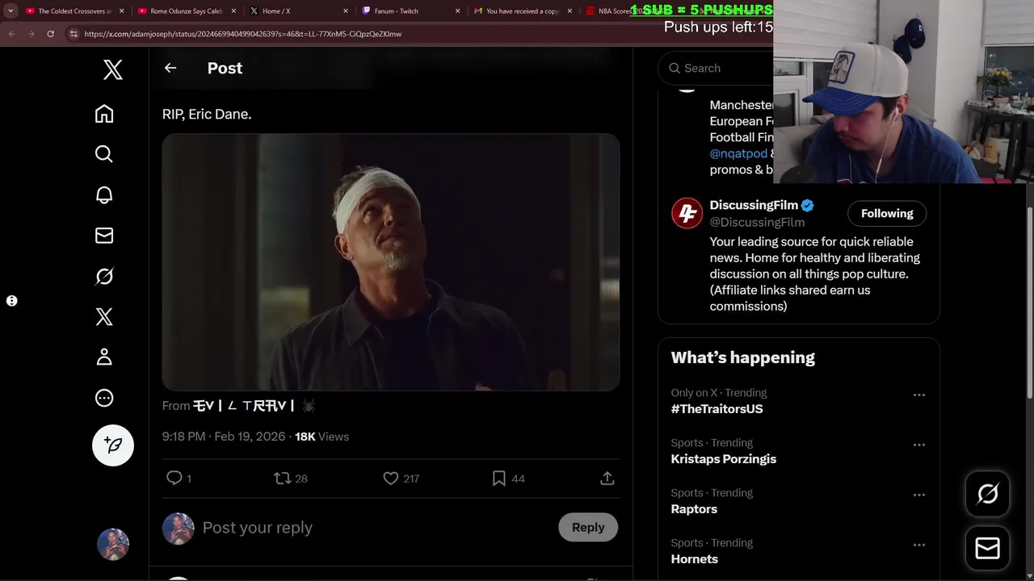This screenshot has width=1034, height=581.
Task: Bookmark the post with bookmark icon
Action: (499, 479)
